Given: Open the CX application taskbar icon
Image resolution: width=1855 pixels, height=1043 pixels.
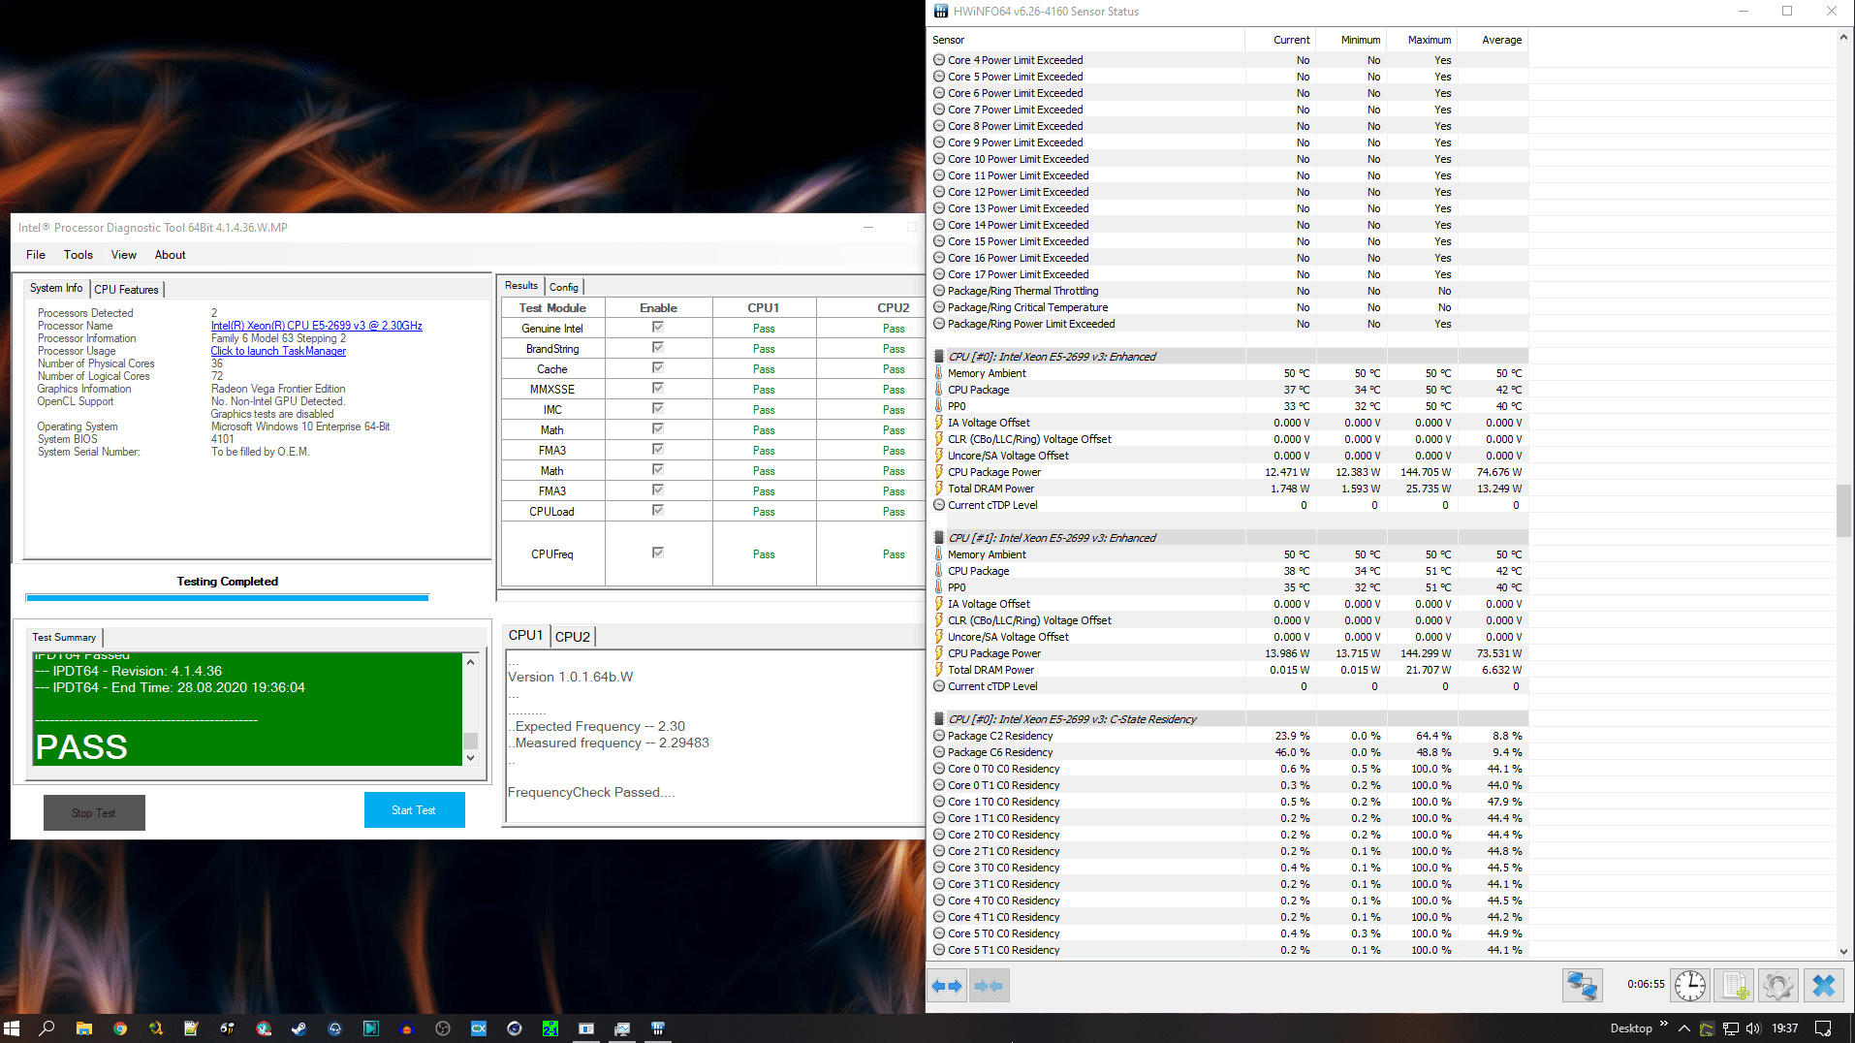Looking at the screenshot, I should tap(479, 1028).
